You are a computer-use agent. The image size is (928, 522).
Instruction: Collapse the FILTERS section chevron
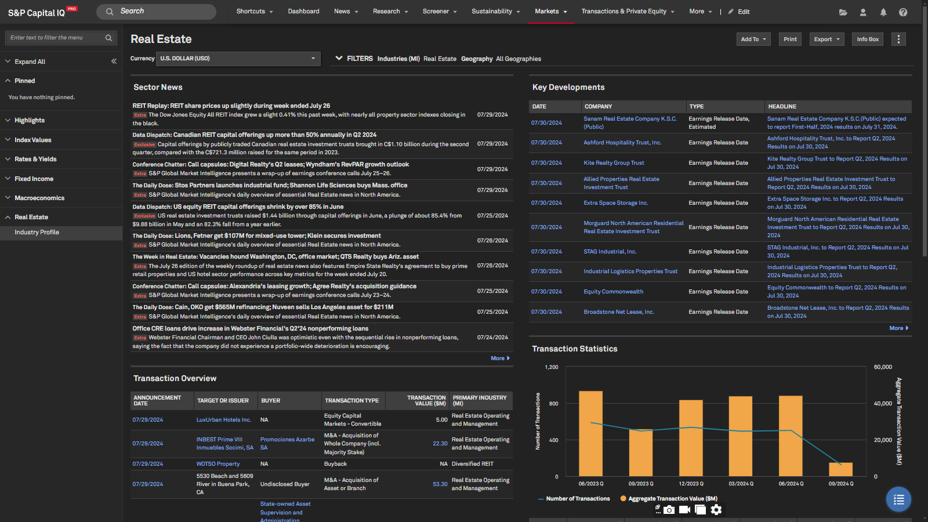pyautogui.click(x=339, y=59)
